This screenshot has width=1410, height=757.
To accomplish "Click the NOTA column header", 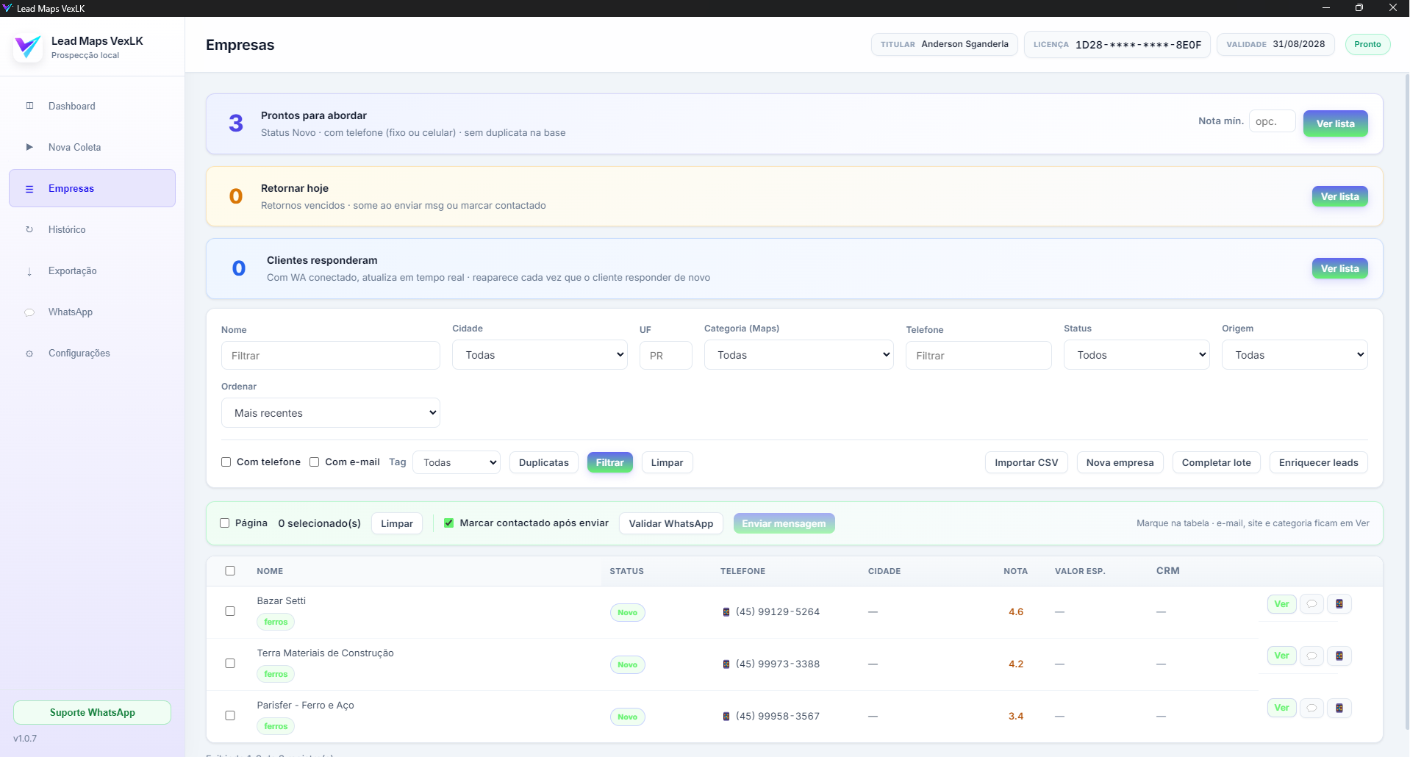I will pyautogui.click(x=1015, y=571).
